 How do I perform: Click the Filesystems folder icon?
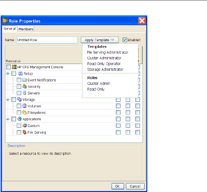click(x=24, y=113)
